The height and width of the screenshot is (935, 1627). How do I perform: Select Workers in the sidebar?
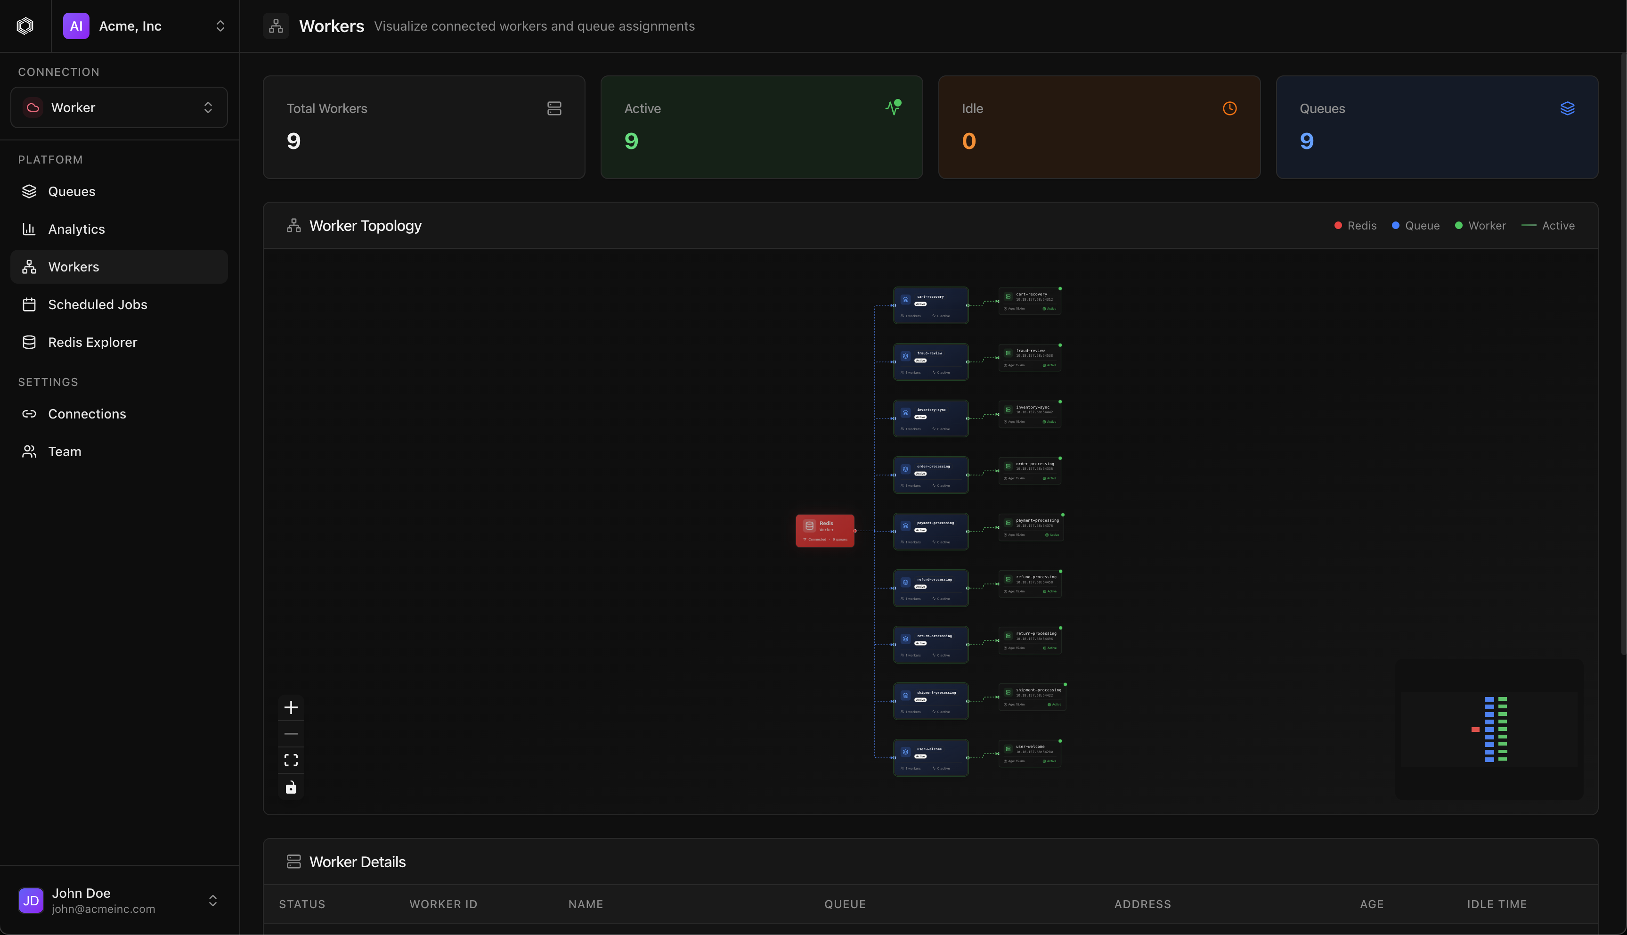click(74, 266)
